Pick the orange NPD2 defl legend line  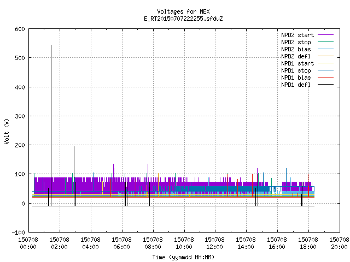coord(326,56)
